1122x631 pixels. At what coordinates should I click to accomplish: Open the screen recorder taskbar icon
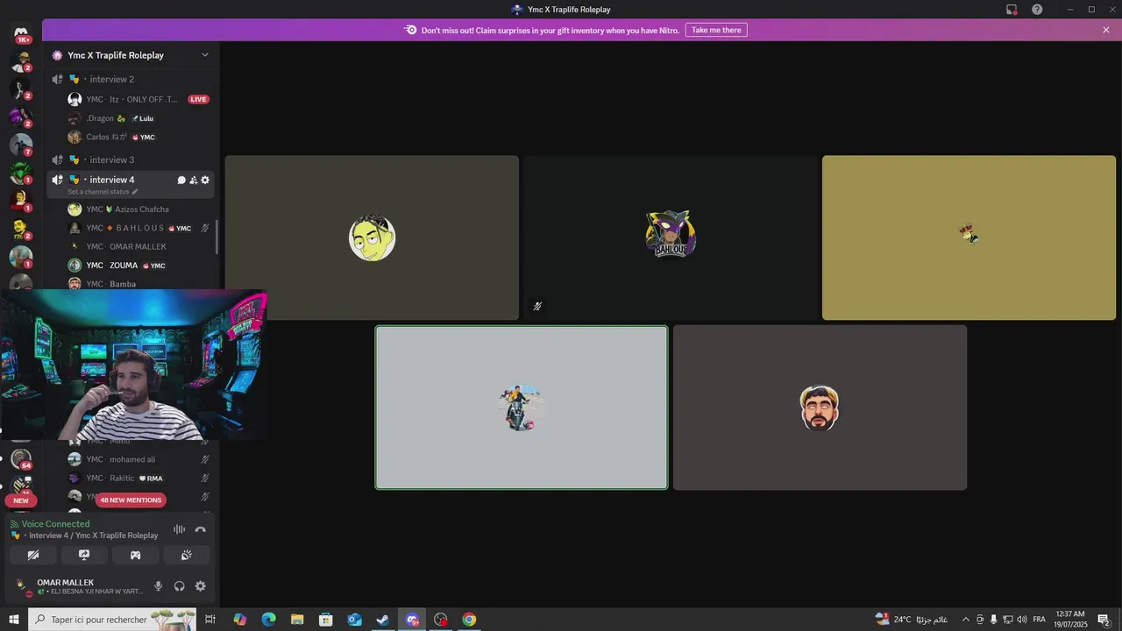(x=441, y=620)
